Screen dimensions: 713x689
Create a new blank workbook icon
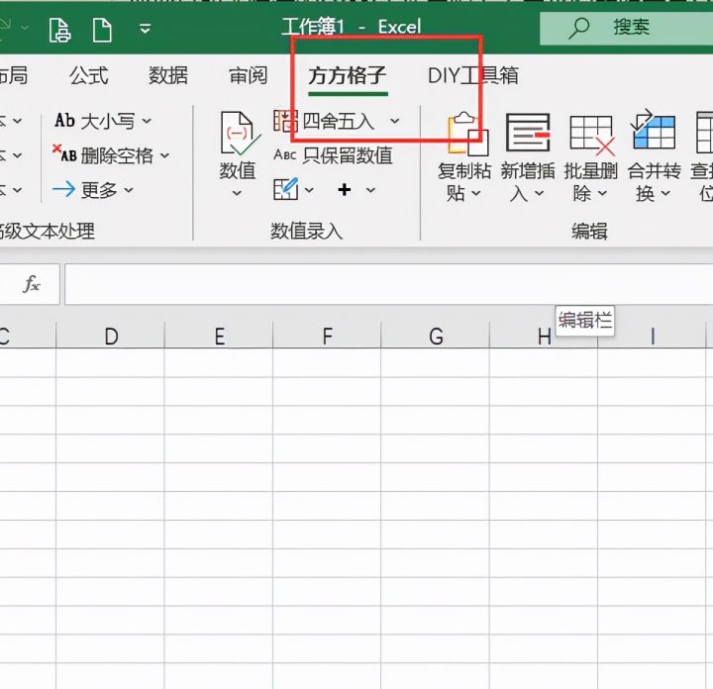point(102,30)
